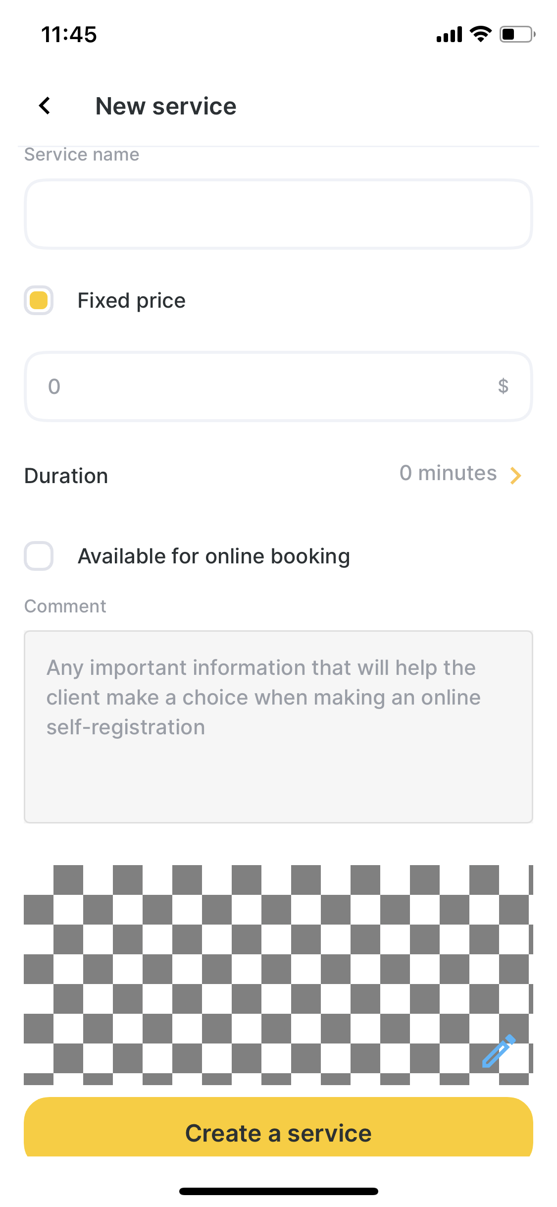The image size is (557, 1207).
Task: Open the Duration row
Action: pos(278,475)
